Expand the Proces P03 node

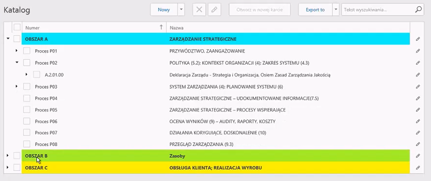[x=17, y=86]
